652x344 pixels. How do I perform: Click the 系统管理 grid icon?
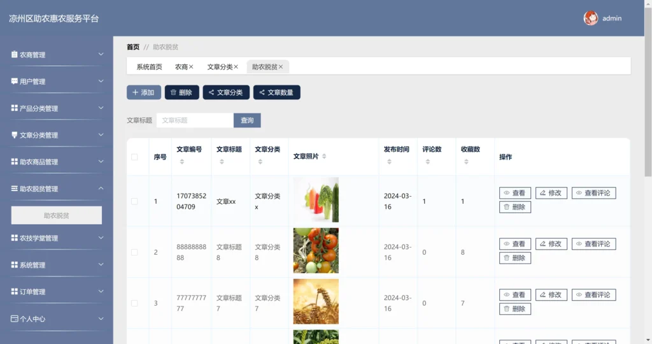click(14, 264)
